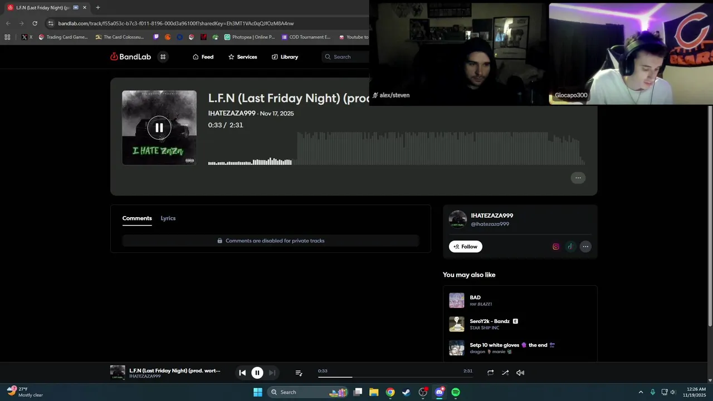The height and width of the screenshot is (401, 713).
Task: Open the play queue icon
Action: (x=299, y=373)
